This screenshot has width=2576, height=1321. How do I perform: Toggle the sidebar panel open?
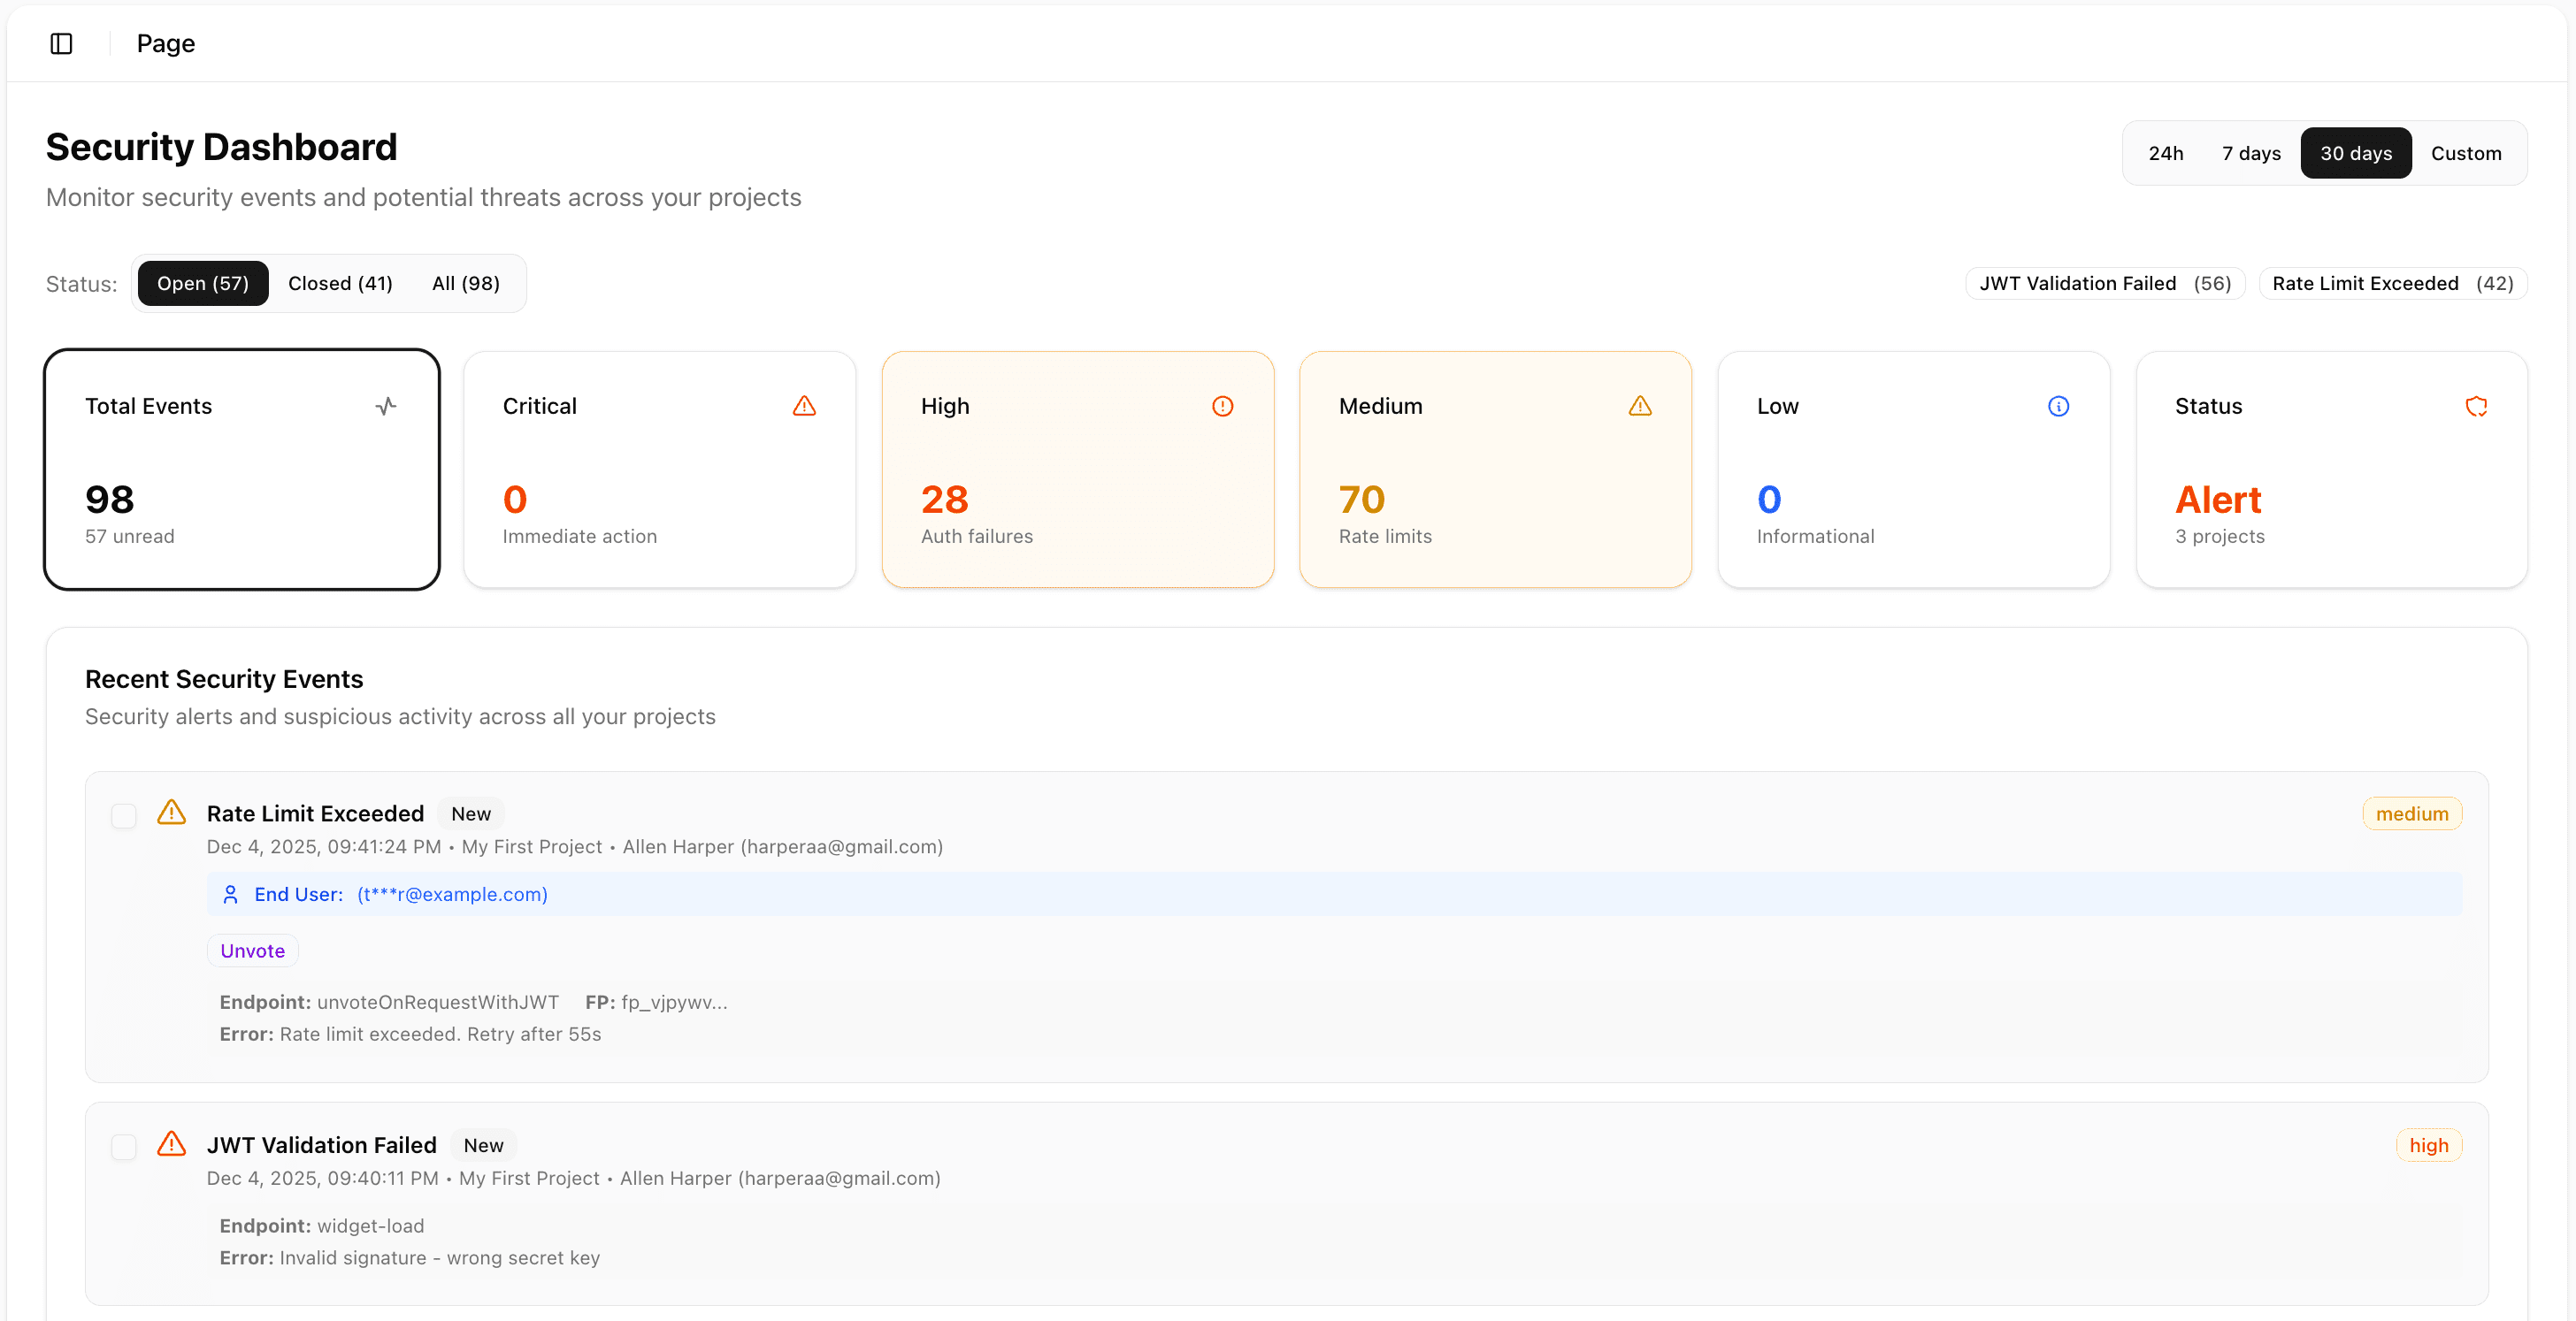coord(61,43)
